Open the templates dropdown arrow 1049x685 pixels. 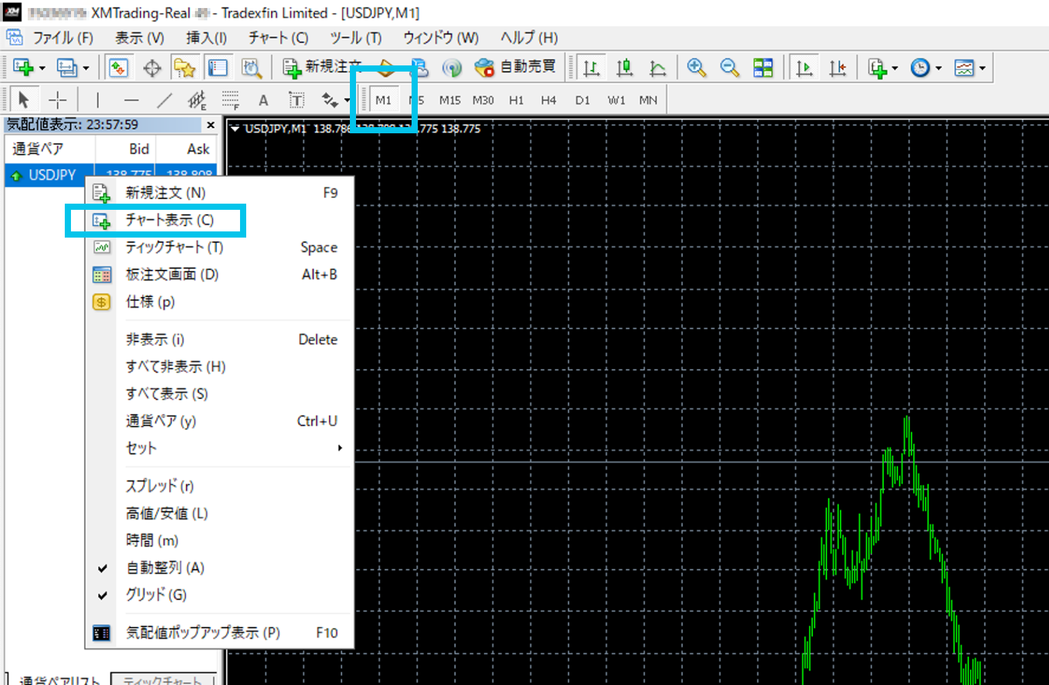tap(982, 68)
